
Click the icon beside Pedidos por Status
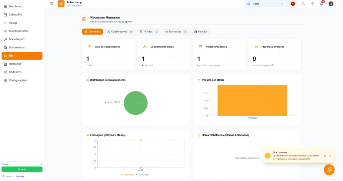pyautogui.click(x=199, y=80)
